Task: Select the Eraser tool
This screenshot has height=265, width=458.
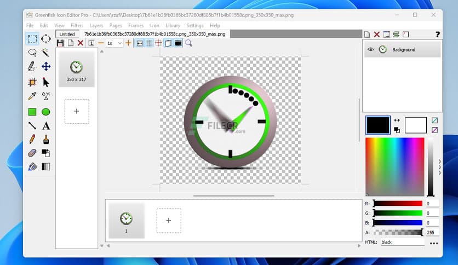Action: 32,153
